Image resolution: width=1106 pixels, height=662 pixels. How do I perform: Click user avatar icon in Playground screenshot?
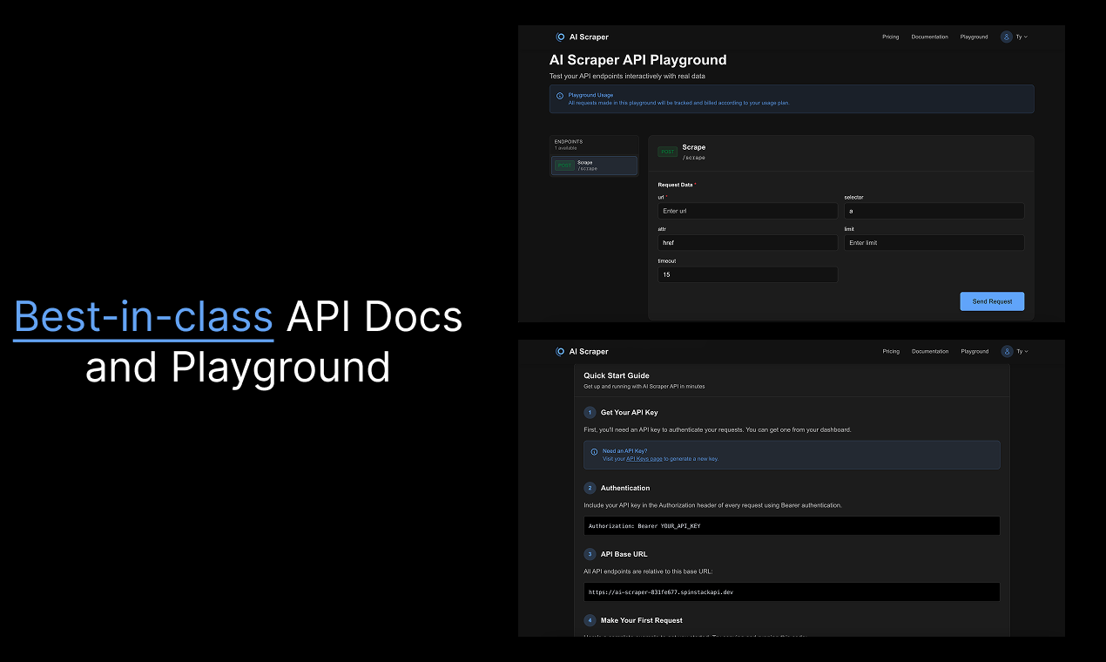click(1007, 37)
